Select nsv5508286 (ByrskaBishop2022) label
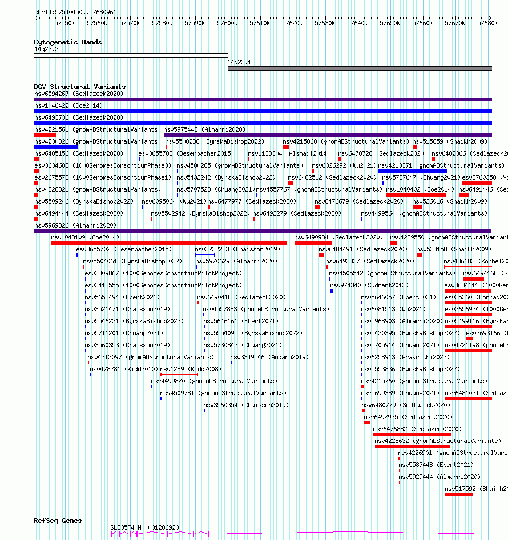508x540 pixels. pyautogui.click(x=215, y=142)
